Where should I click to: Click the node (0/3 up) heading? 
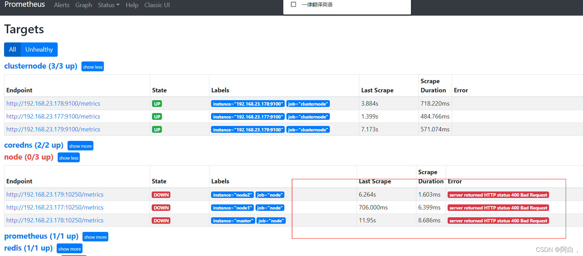[x=29, y=157]
